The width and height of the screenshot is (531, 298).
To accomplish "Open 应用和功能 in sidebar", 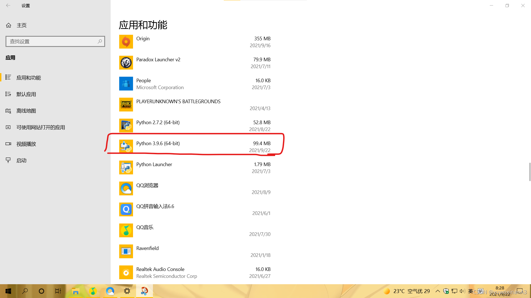I will click(x=55, y=78).
